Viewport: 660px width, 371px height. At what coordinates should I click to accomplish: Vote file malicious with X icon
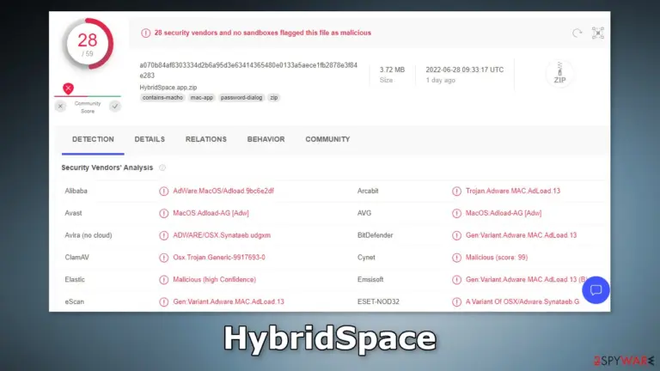point(61,106)
